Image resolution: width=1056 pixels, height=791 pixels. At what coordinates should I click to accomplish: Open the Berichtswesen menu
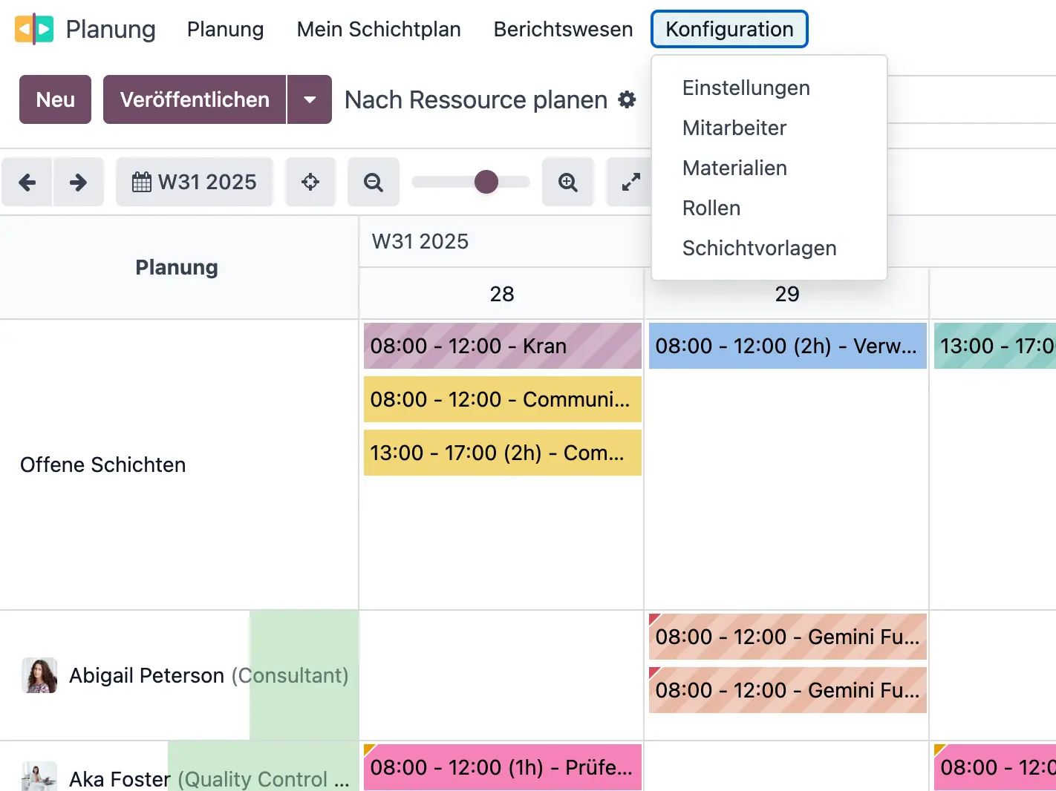click(562, 29)
